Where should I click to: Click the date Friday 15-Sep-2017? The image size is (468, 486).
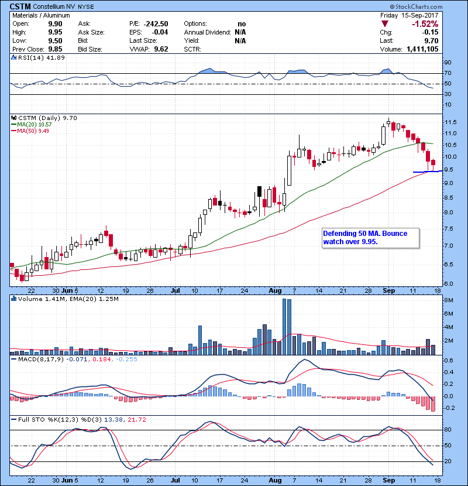pyautogui.click(x=409, y=15)
